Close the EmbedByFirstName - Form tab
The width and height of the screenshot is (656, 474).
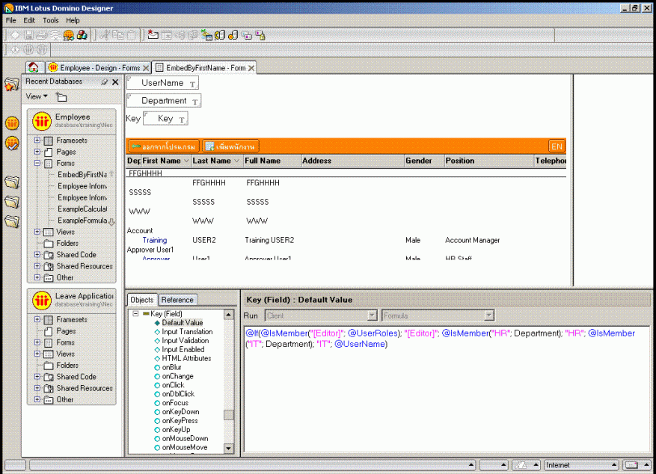(251, 68)
